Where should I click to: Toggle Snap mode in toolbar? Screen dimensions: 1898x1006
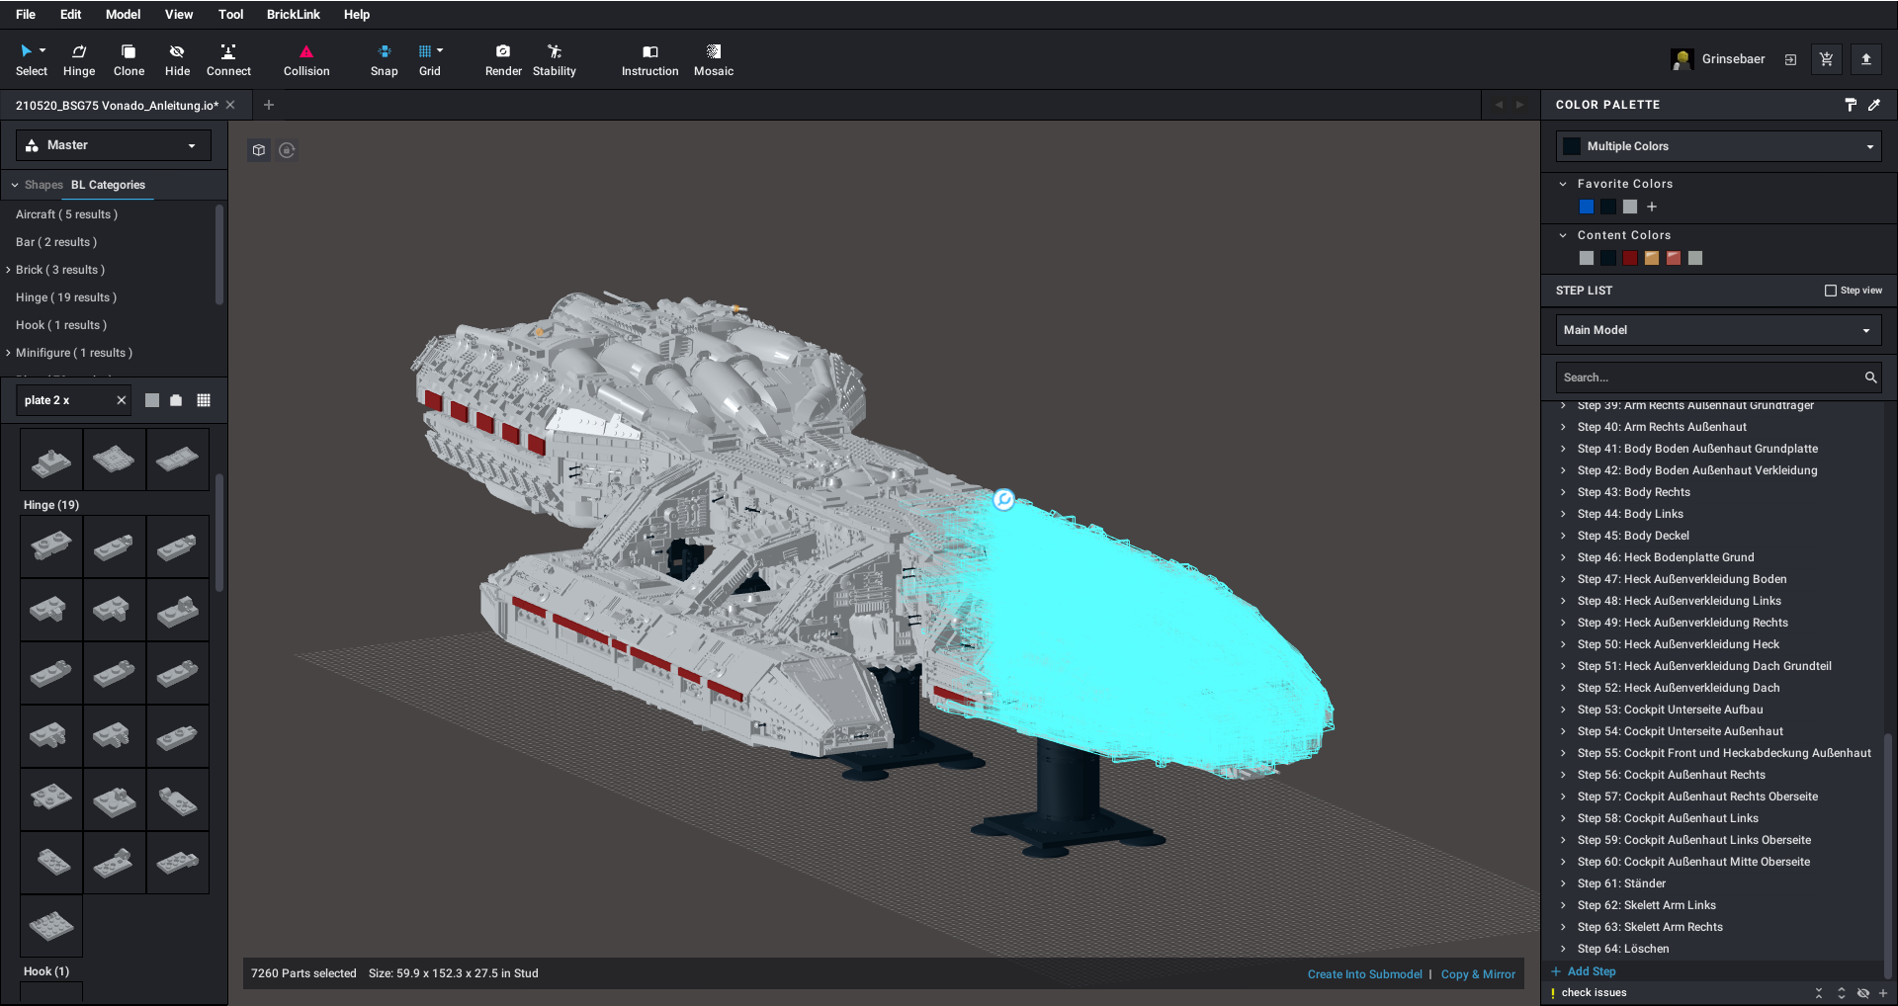[384, 59]
